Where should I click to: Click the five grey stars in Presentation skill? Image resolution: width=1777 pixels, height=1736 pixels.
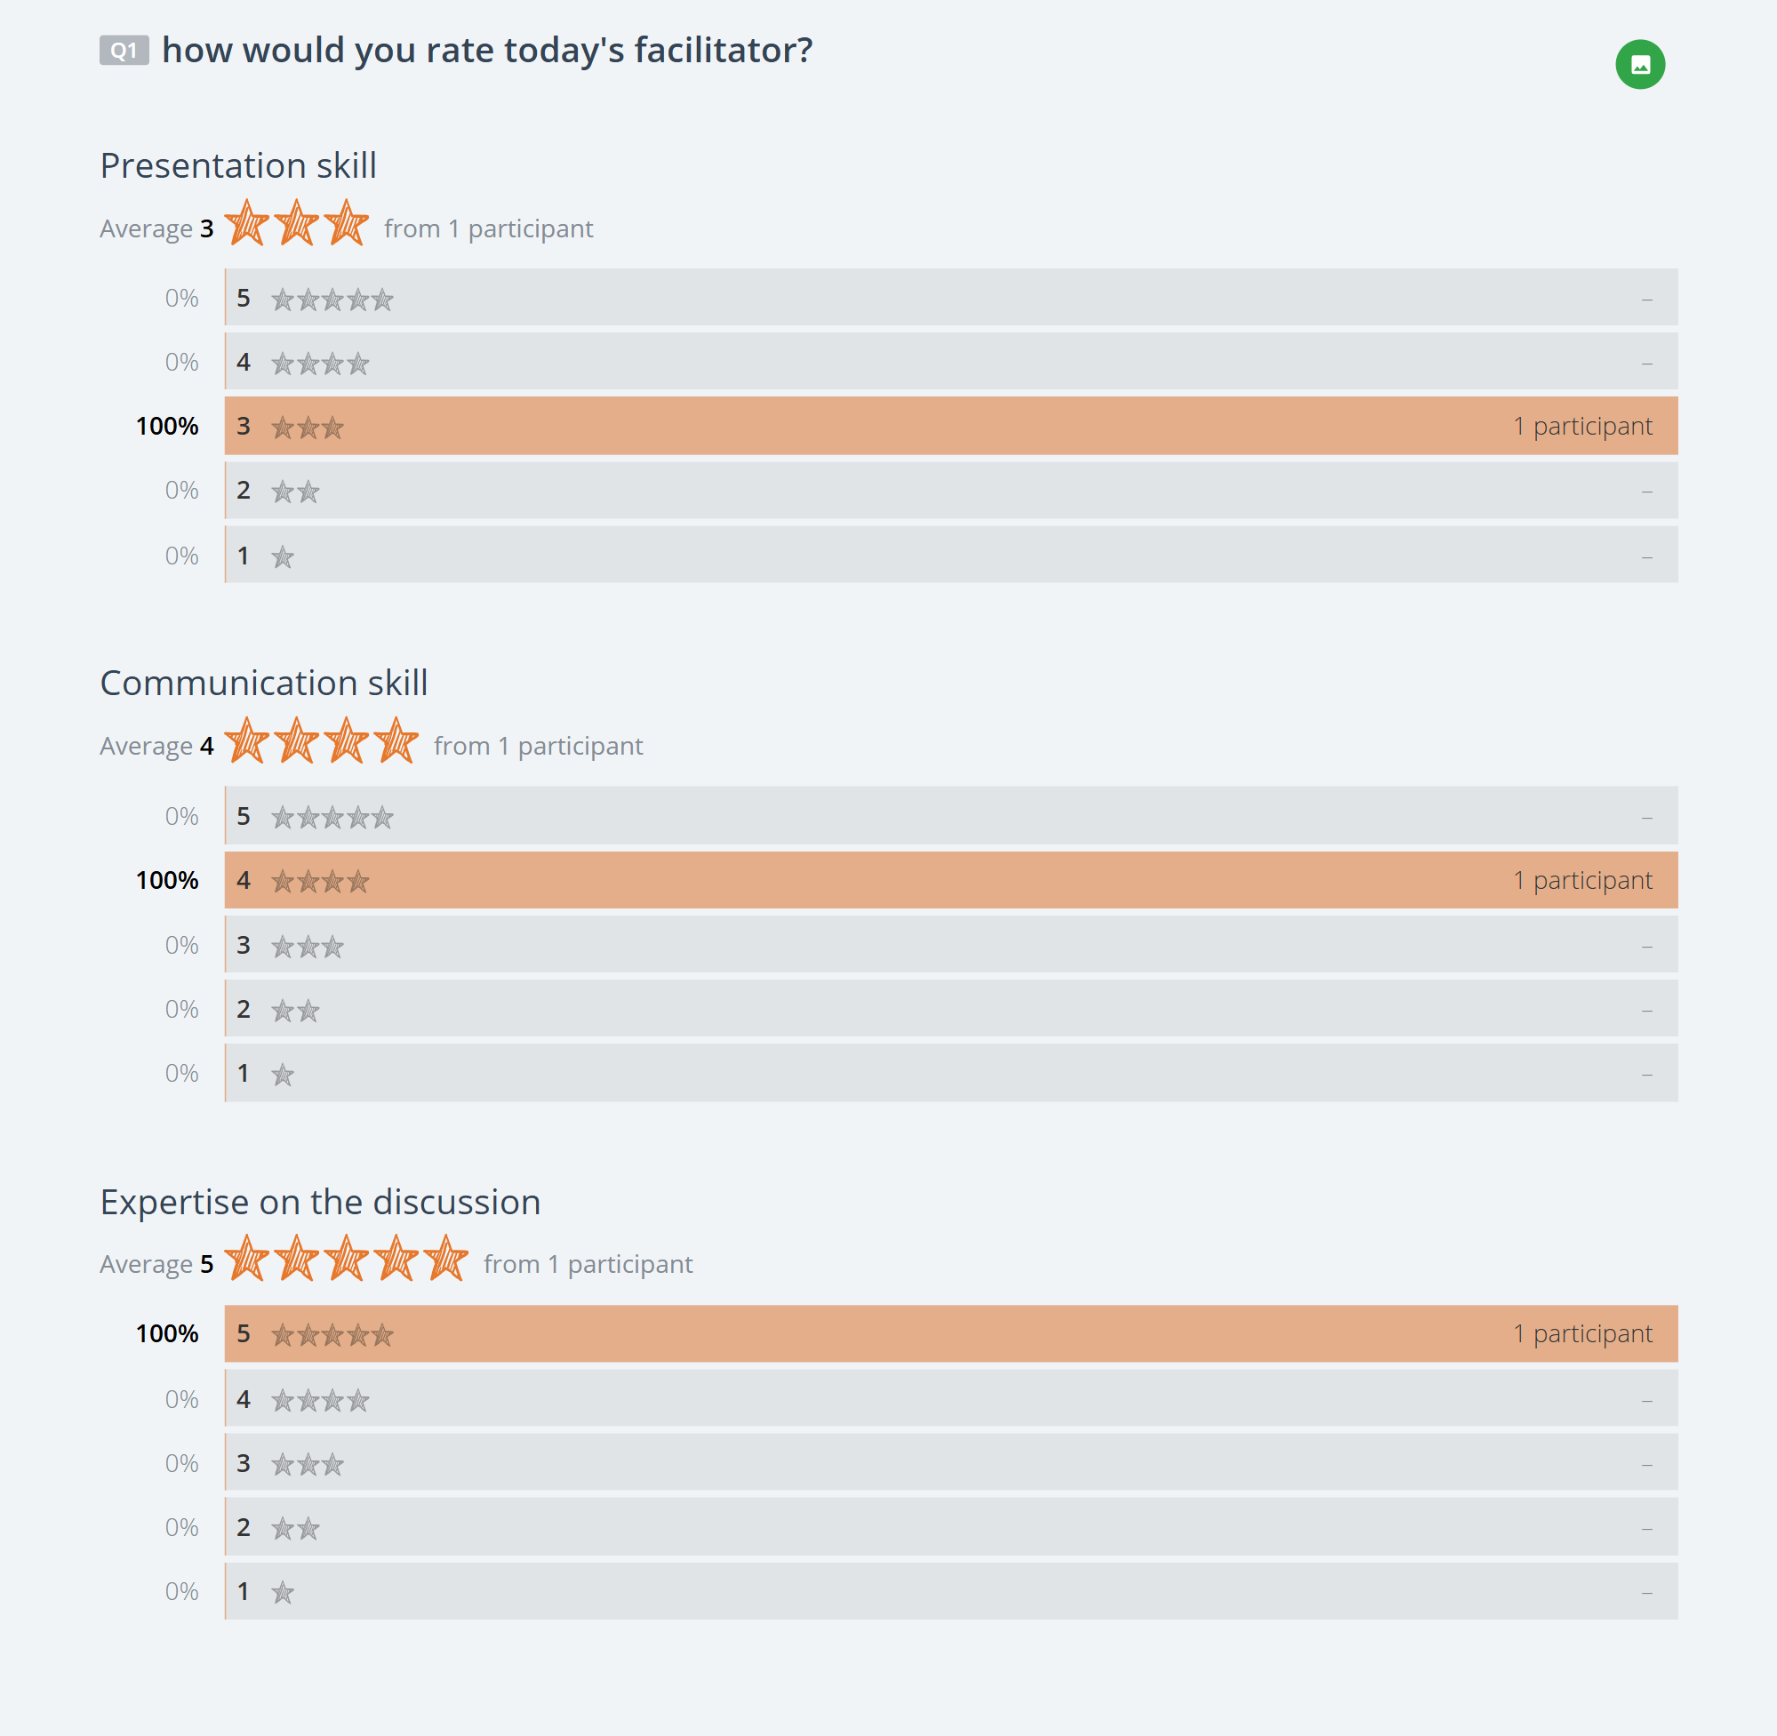coord(332,299)
